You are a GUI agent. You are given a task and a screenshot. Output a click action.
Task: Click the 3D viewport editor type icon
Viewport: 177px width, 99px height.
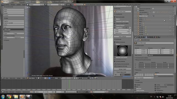3,78
